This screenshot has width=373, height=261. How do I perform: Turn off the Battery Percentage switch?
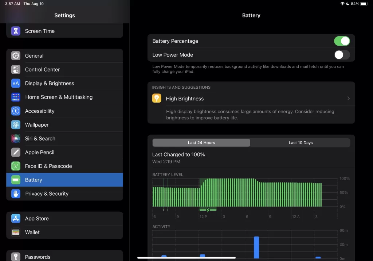pyautogui.click(x=342, y=41)
